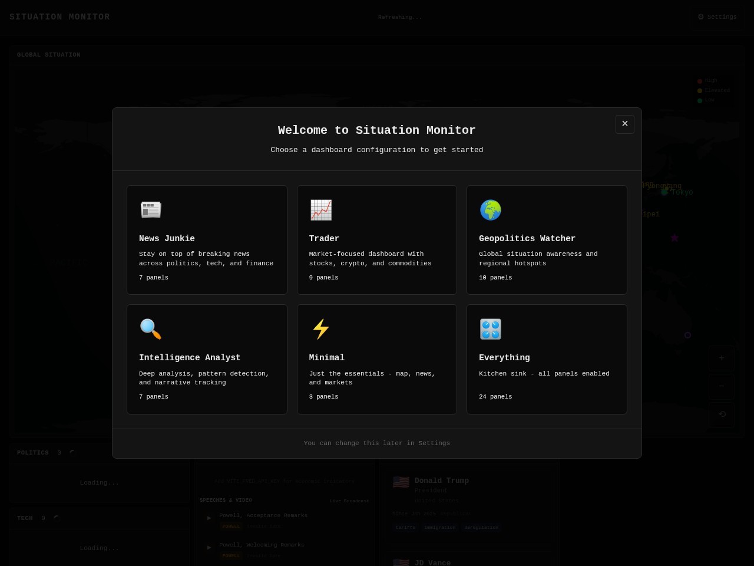Click the chart icon on Trader card
The image size is (754, 566).
point(321,210)
